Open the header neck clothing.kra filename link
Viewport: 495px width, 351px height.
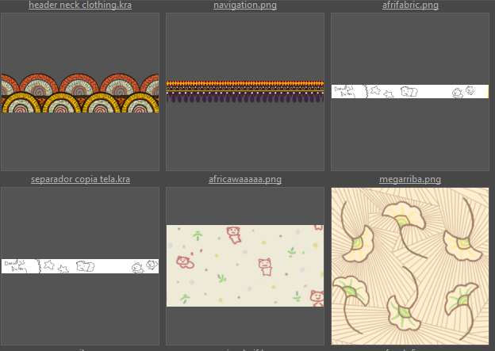coord(80,6)
